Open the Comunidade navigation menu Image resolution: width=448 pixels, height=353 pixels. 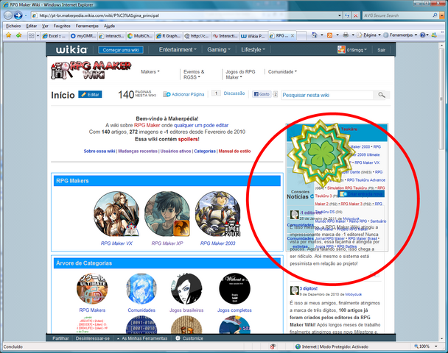tap(282, 71)
